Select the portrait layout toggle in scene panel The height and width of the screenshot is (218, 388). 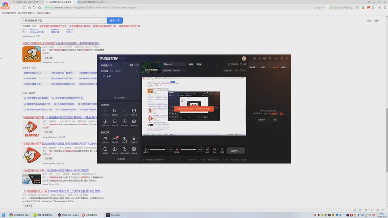(x=137, y=65)
